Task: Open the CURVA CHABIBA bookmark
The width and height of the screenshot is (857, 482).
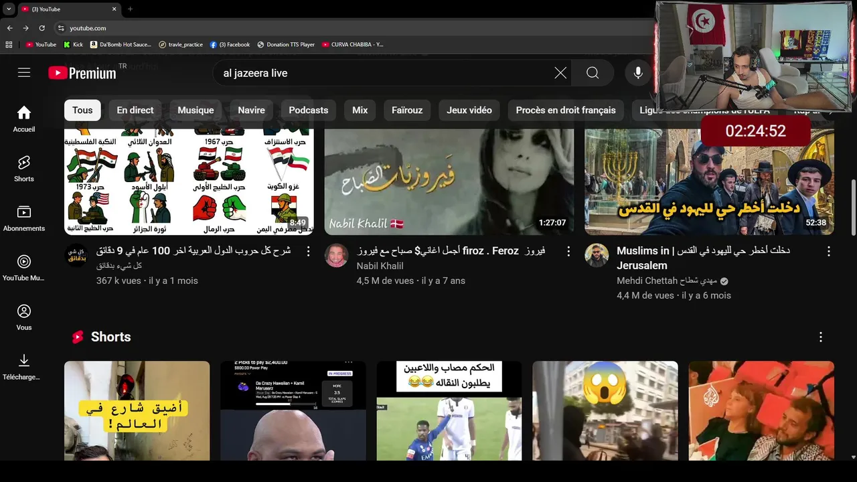Action: click(x=352, y=45)
